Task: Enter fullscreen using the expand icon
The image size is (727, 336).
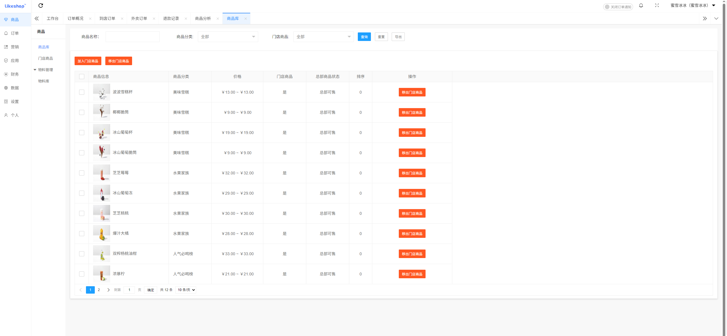Action: tap(657, 5)
